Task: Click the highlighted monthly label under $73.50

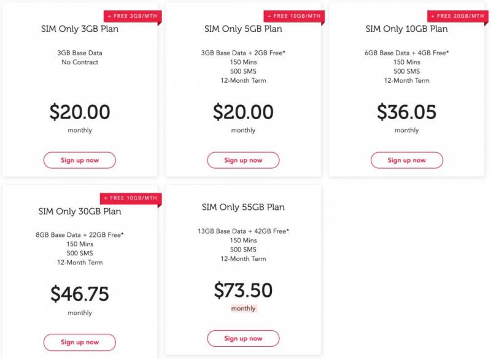Action: tap(243, 309)
